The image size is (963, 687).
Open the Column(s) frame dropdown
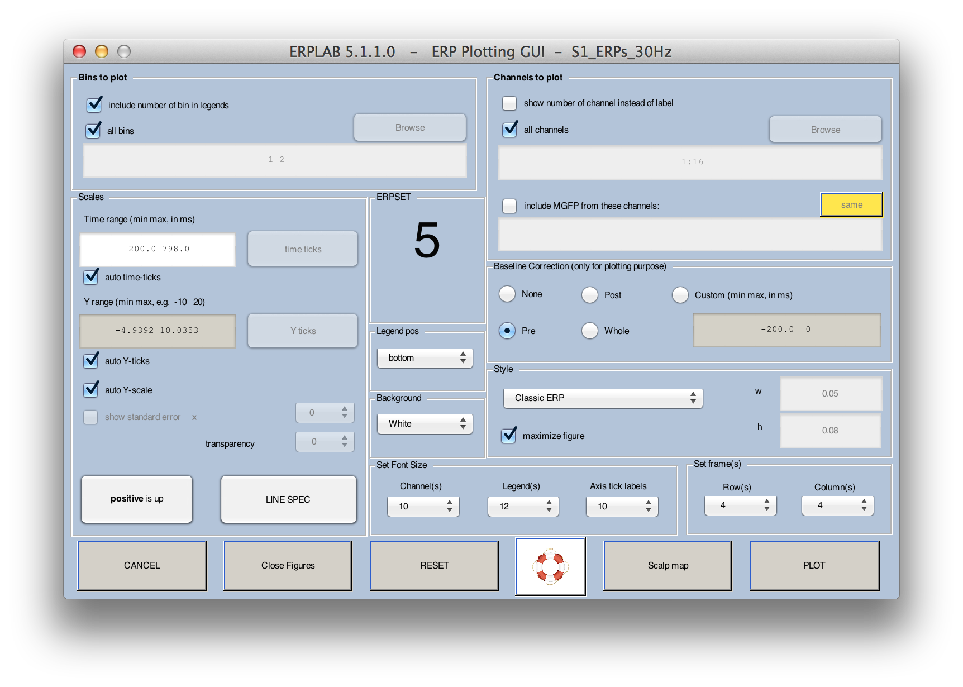[837, 505]
